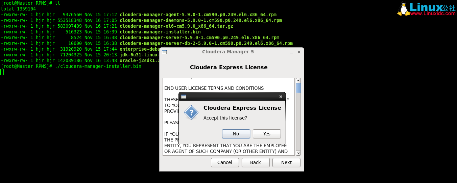Click 'END USER LICENSE TERMS AND CONDITIONS' text
The width and height of the screenshot is (457, 183).
tap(214, 88)
